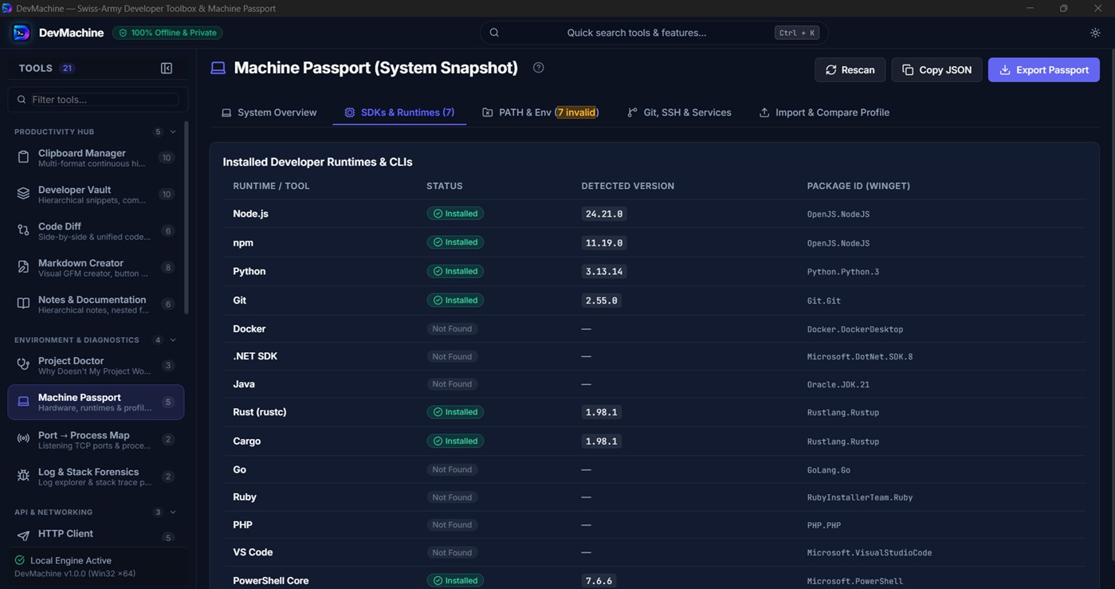This screenshot has height=589, width=1115.
Task: Click Node.js version 24.21.0
Action: coord(604,214)
